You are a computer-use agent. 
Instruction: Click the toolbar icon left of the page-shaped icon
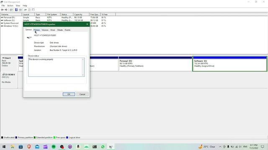(25, 10)
